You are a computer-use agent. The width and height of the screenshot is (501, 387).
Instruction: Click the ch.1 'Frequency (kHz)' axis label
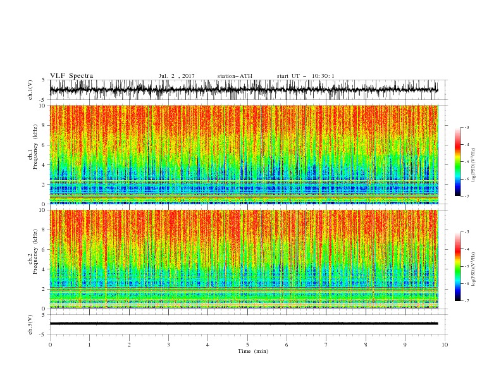click(x=35, y=147)
